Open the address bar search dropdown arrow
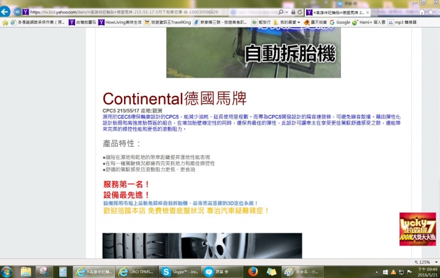 pos(287,12)
